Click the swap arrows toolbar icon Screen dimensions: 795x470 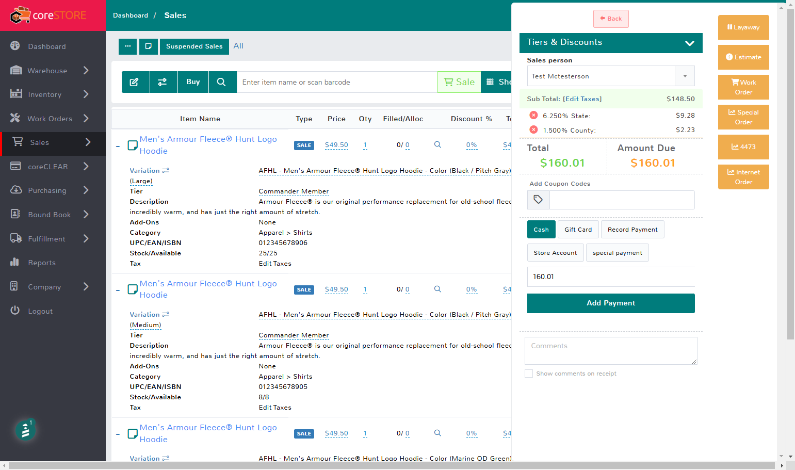pyautogui.click(x=163, y=82)
